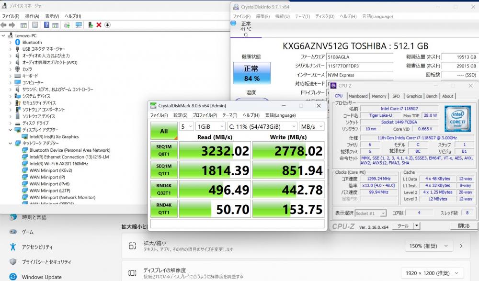Open 表示(V) menu in Device Manager
This screenshot has width=479, height=281.
(52, 16)
